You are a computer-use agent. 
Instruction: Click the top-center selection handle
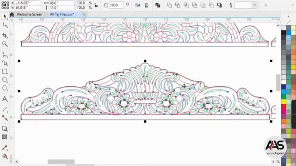[x=145, y=61]
